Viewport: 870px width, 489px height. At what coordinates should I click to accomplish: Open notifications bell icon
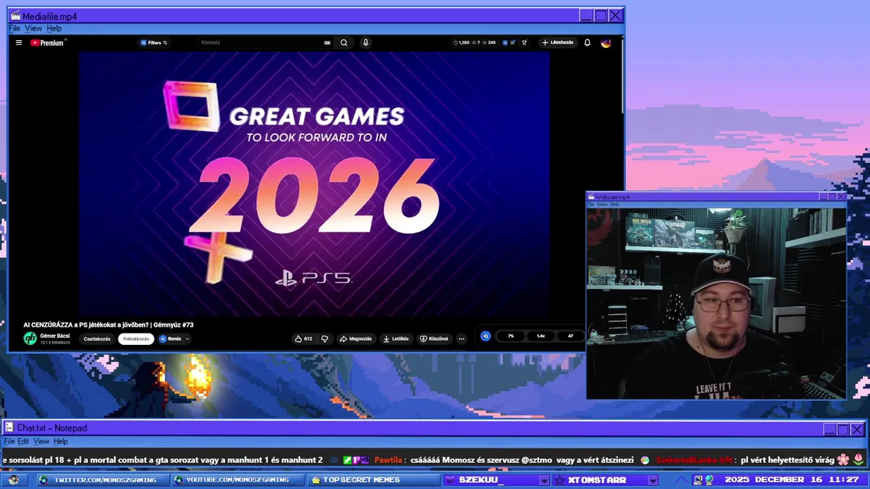pos(587,42)
